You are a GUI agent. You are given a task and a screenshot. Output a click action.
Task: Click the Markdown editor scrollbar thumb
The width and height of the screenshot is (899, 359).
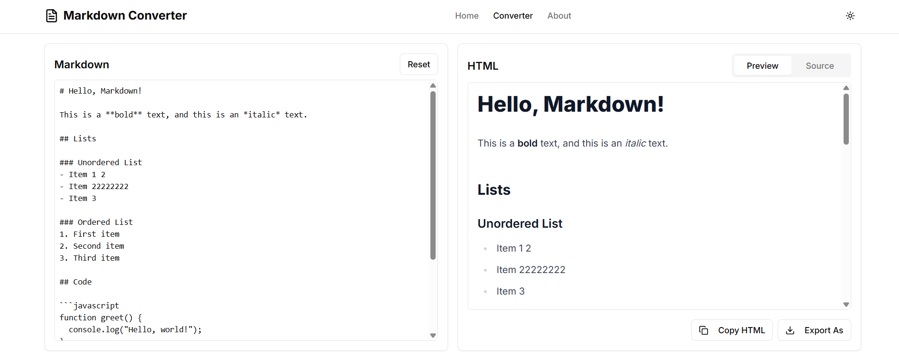(433, 175)
